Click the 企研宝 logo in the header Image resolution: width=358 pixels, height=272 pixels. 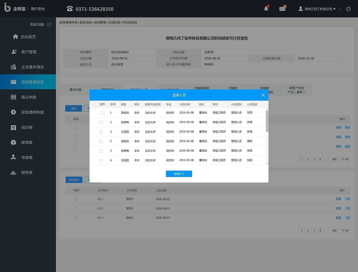(x=15, y=8)
